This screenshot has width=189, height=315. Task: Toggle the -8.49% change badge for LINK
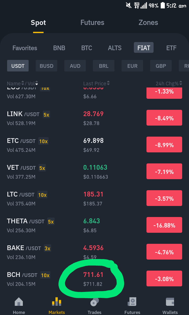click(164, 118)
